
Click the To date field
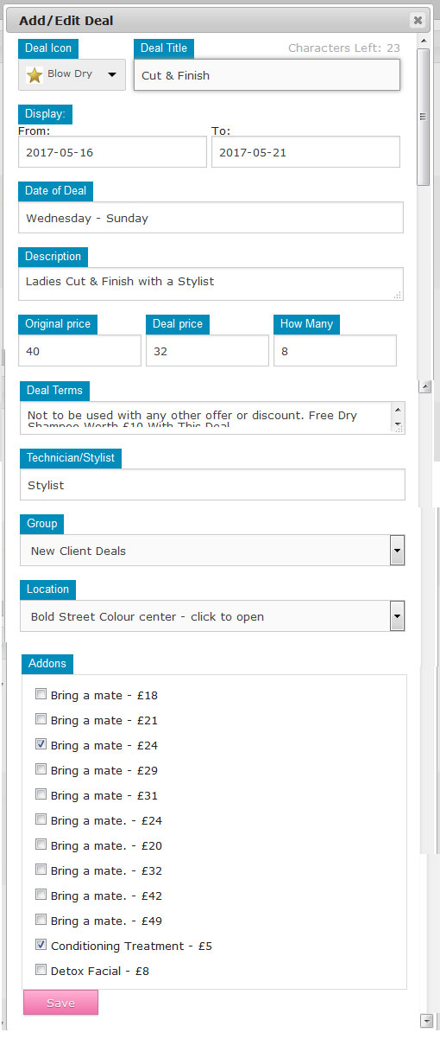pyautogui.click(x=305, y=151)
